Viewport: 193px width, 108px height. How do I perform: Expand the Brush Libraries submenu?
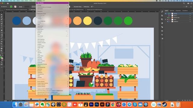[52, 82]
